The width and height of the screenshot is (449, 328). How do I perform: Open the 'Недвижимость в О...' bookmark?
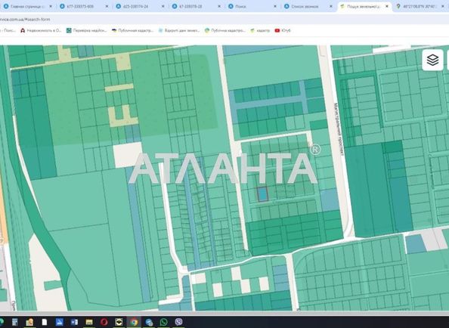(41, 30)
